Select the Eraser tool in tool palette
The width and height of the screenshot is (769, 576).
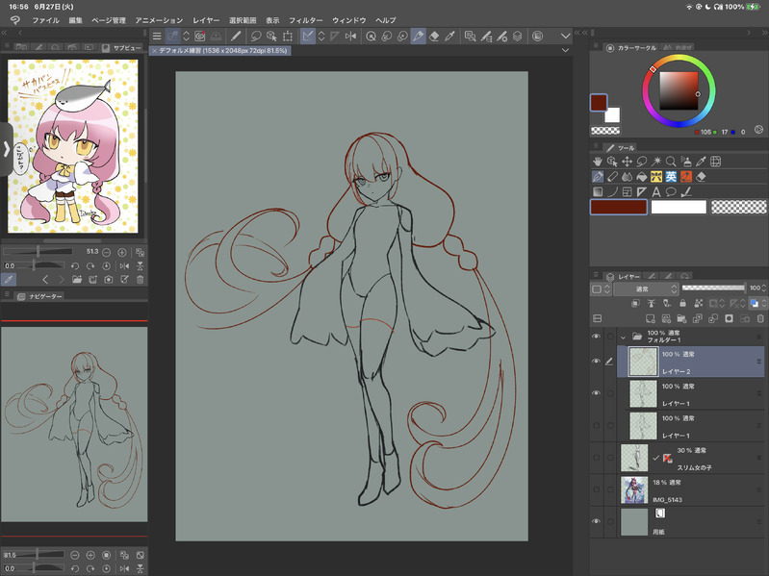point(701,177)
